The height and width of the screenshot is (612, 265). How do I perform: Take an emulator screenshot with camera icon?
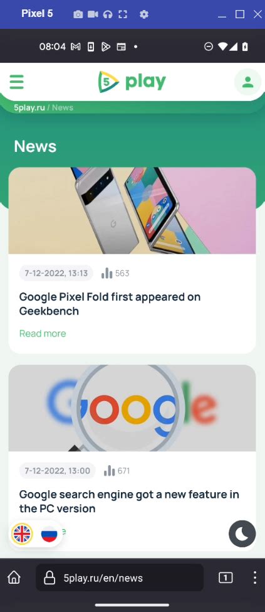click(78, 14)
